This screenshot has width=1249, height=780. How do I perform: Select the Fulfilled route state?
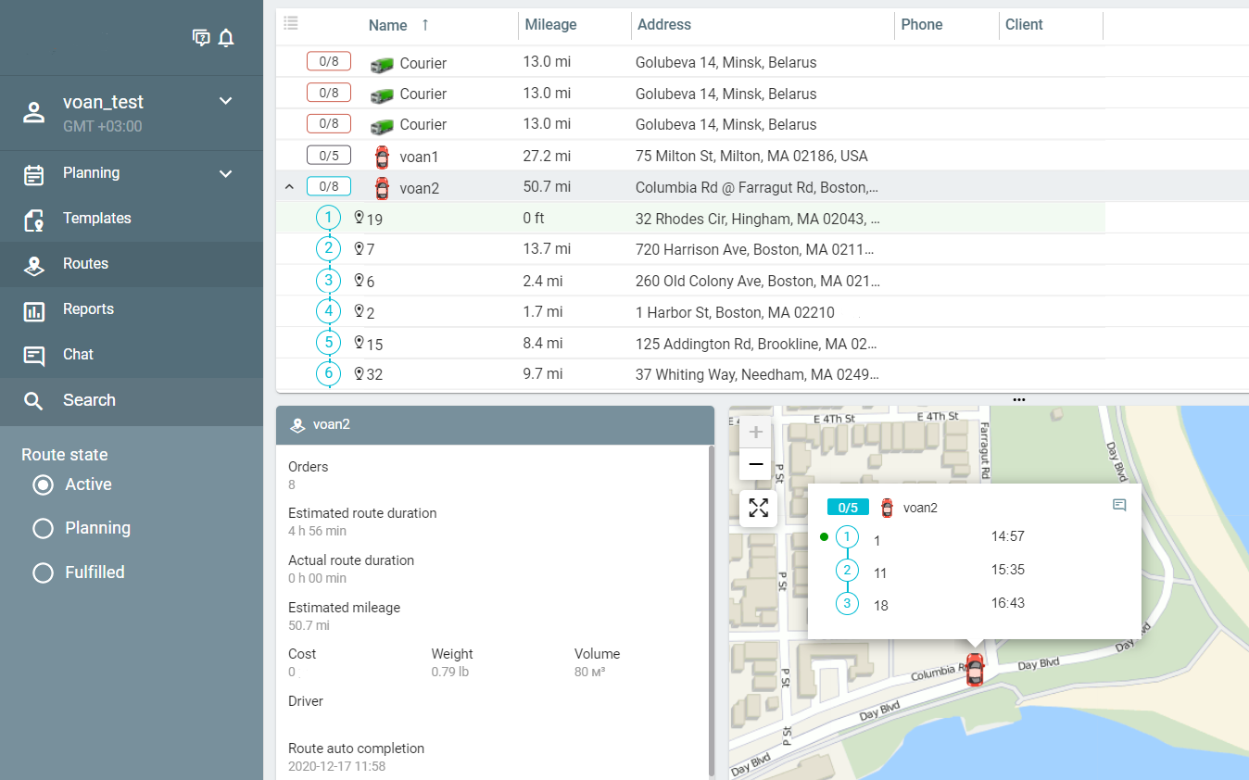tap(43, 573)
